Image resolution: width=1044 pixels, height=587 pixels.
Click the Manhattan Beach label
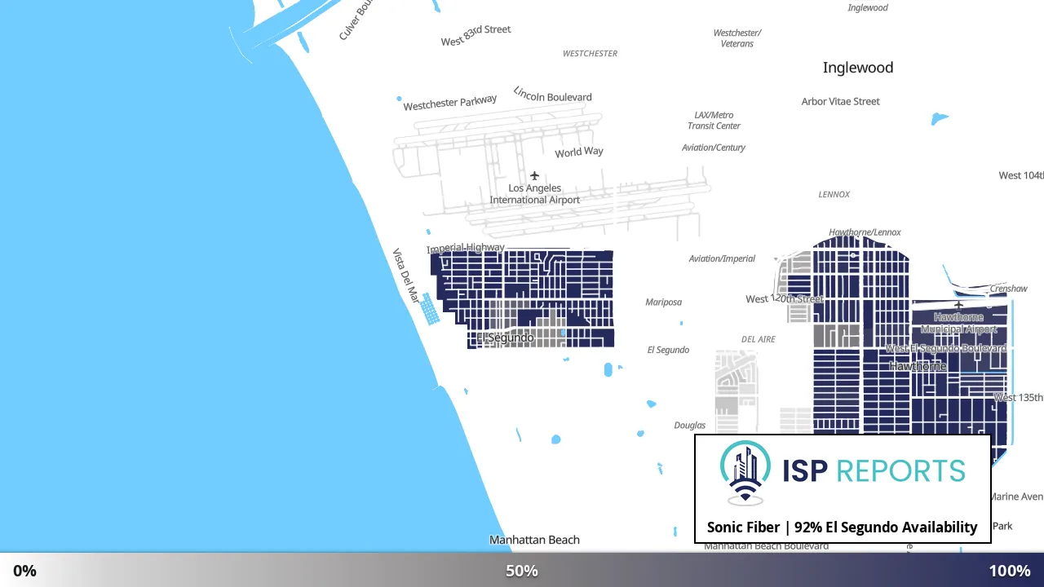pyautogui.click(x=534, y=540)
